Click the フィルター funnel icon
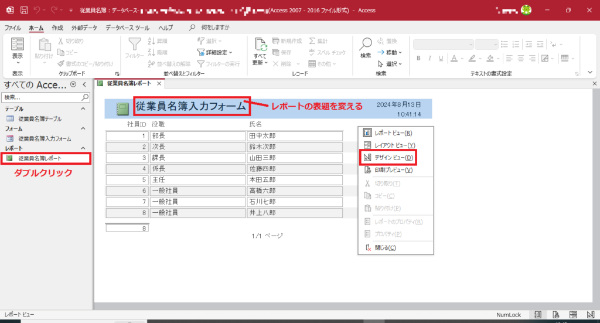 (134, 45)
